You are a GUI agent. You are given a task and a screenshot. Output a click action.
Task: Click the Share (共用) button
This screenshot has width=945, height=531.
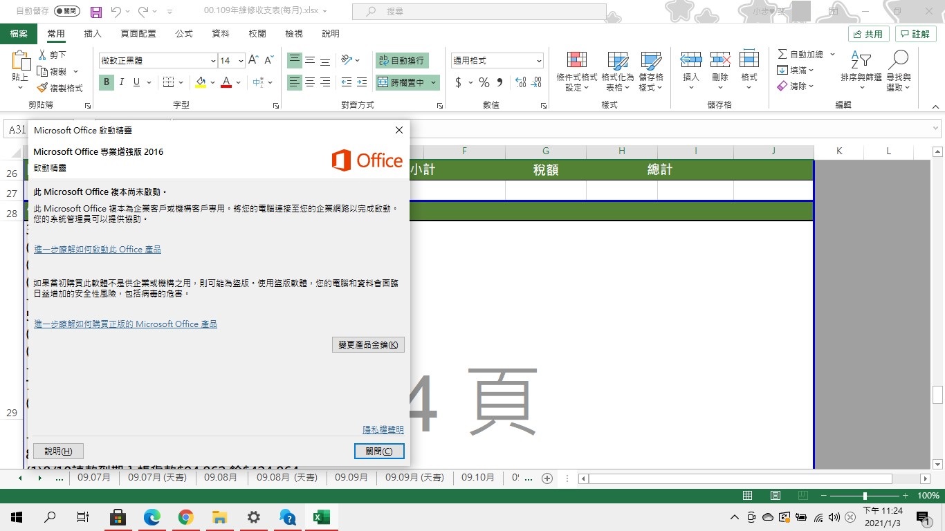coord(868,34)
